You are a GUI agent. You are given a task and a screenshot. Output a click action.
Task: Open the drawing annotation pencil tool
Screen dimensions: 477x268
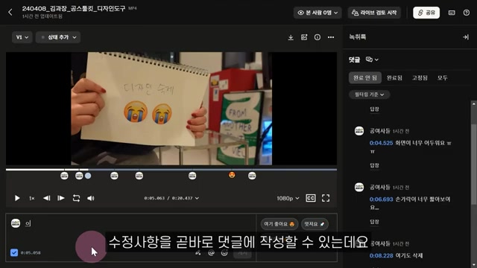(x=198, y=253)
